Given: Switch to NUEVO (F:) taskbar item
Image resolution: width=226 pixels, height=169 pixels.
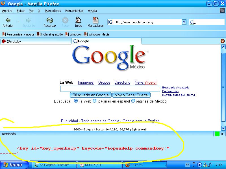Looking at the screenshot, I should point(99,165).
